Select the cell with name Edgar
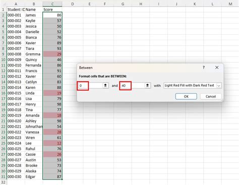Image resolution: width=239 pixels, height=185 pixels. pos(34,176)
